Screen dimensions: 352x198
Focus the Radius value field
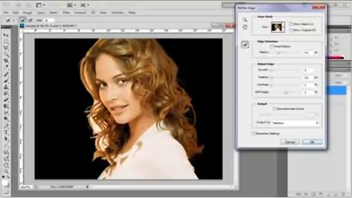tap(309, 53)
